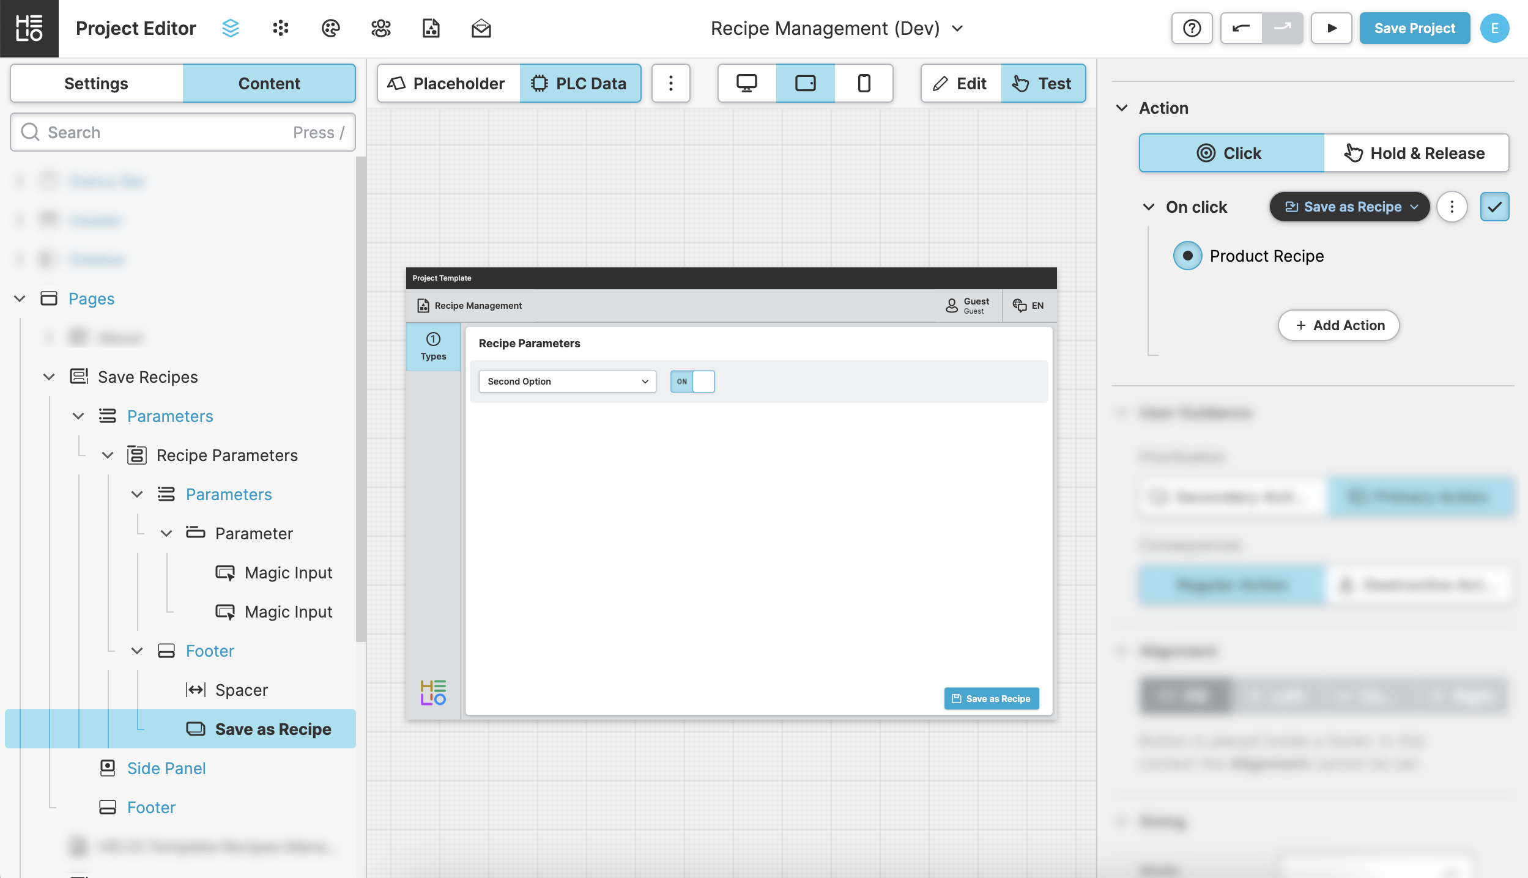Toggle the checkmark next to On click
The image size is (1528, 878).
pyautogui.click(x=1494, y=207)
